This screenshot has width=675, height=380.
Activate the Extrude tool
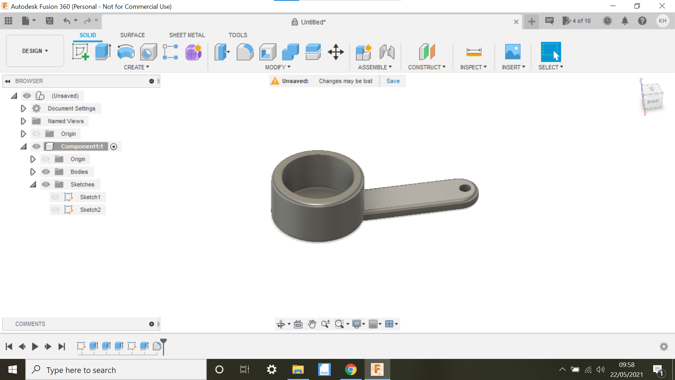tap(103, 52)
